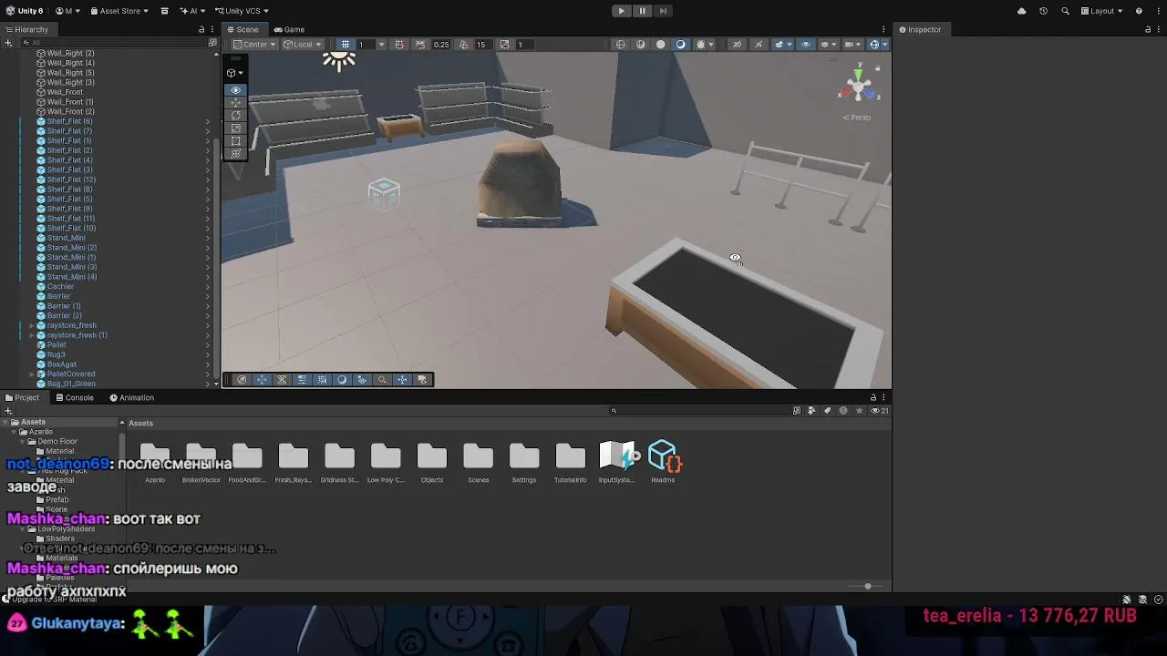Open the Center pivot mode dropdown
1167x656 pixels.
point(253,45)
